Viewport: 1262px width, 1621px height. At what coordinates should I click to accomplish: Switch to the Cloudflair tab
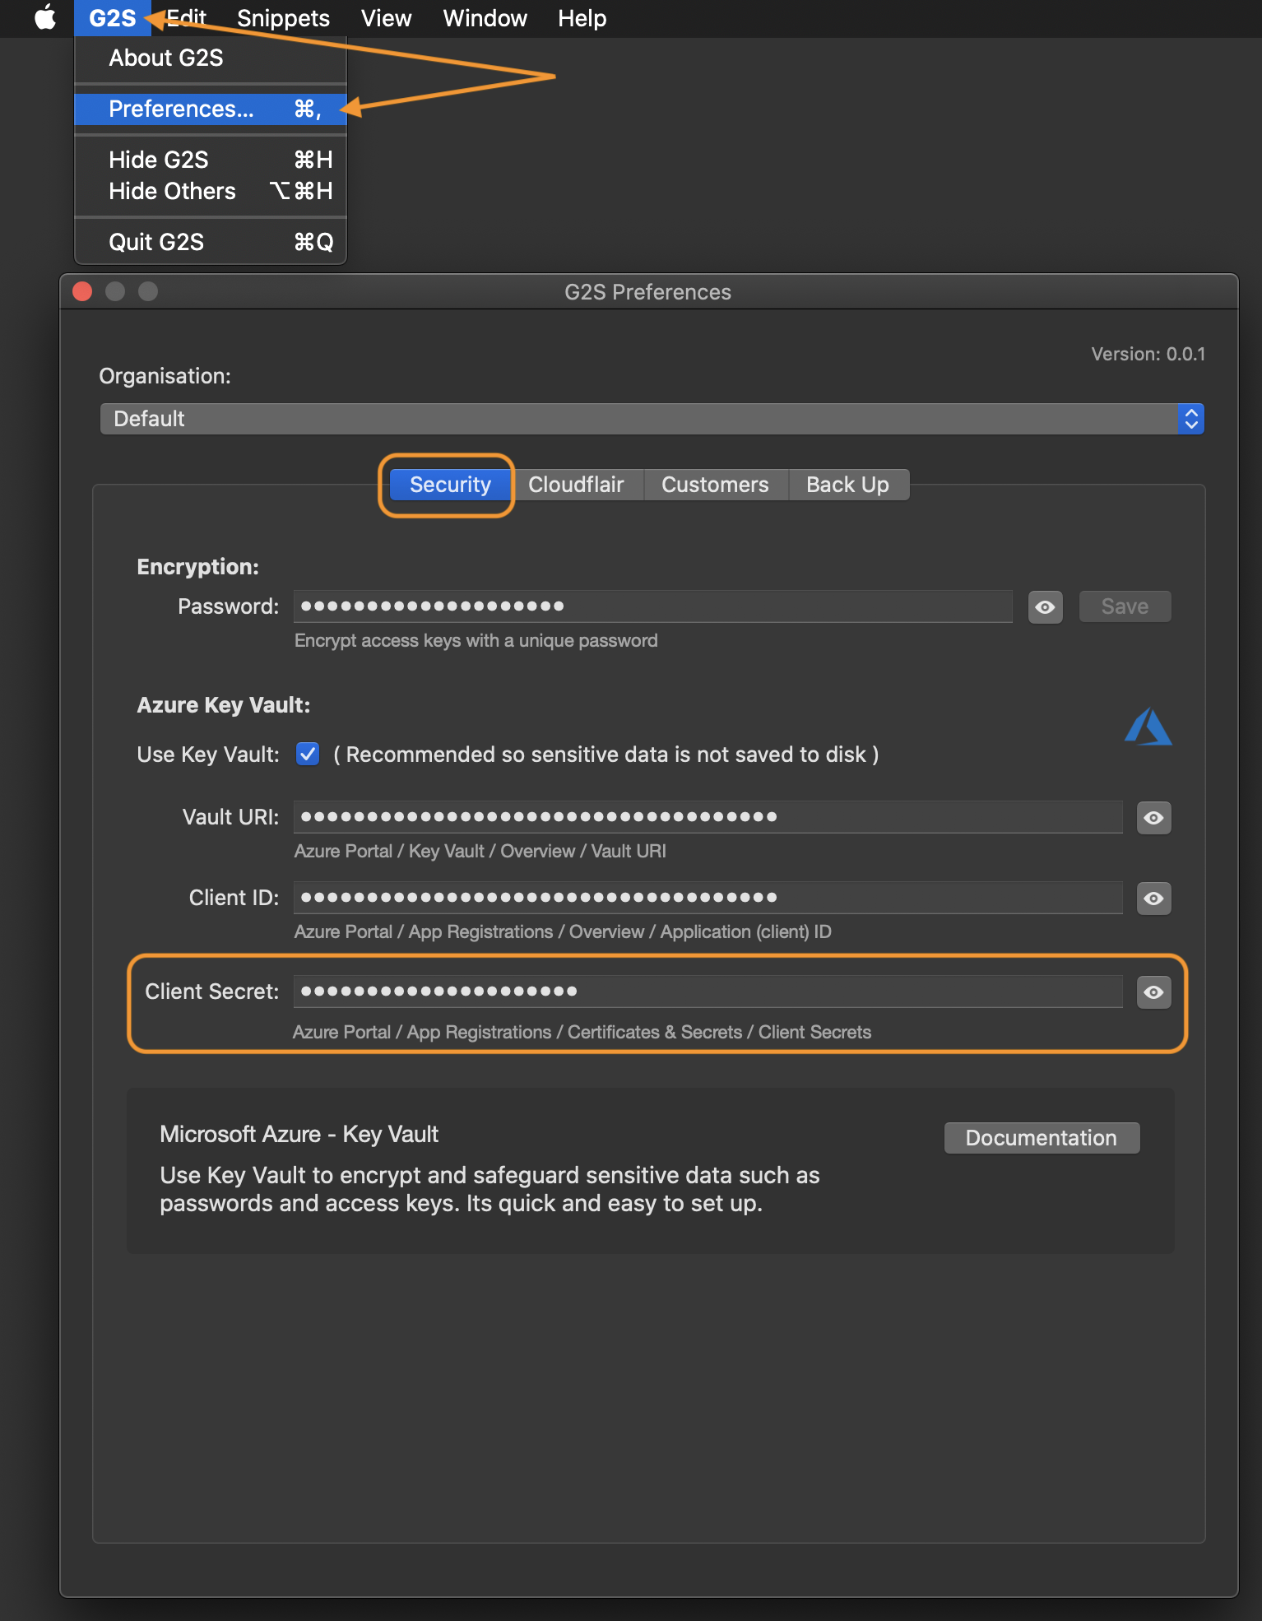click(x=576, y=485)
